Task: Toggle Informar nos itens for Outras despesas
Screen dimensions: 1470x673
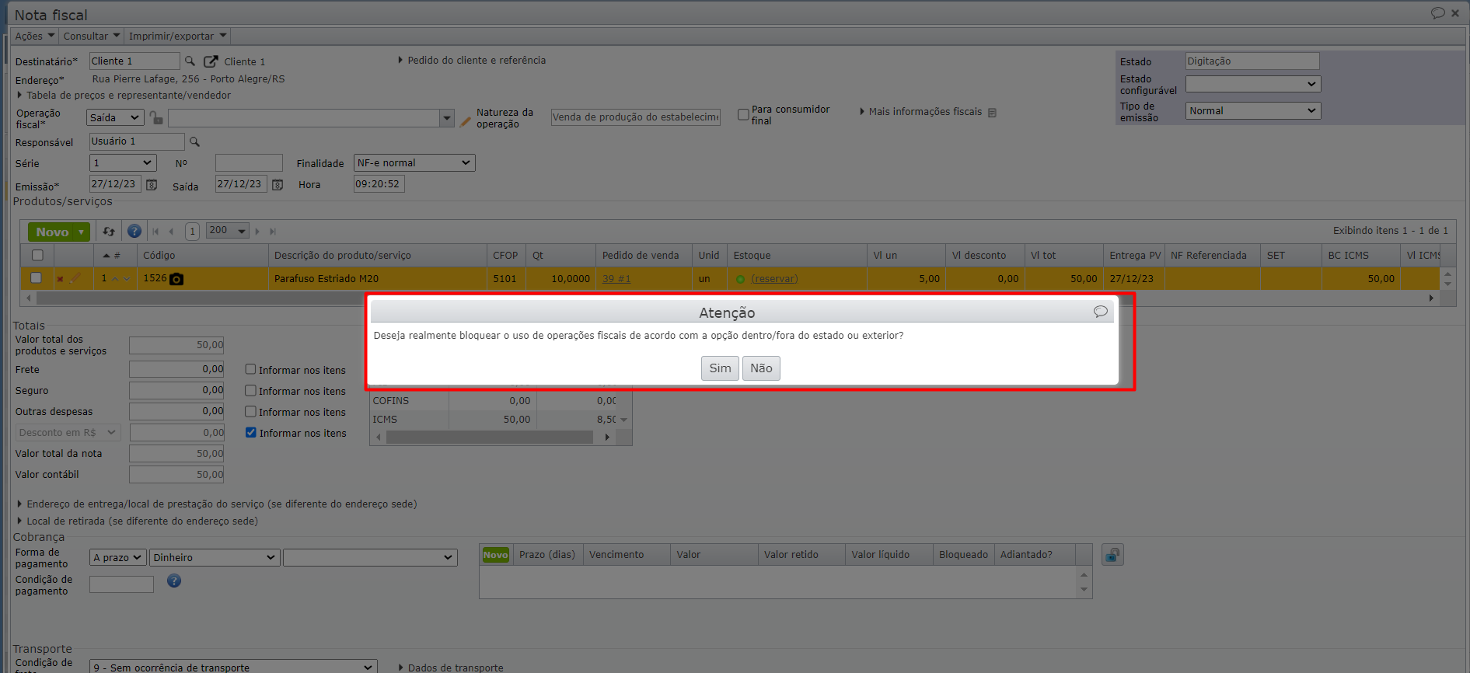Action: click(x=250, y=411)
